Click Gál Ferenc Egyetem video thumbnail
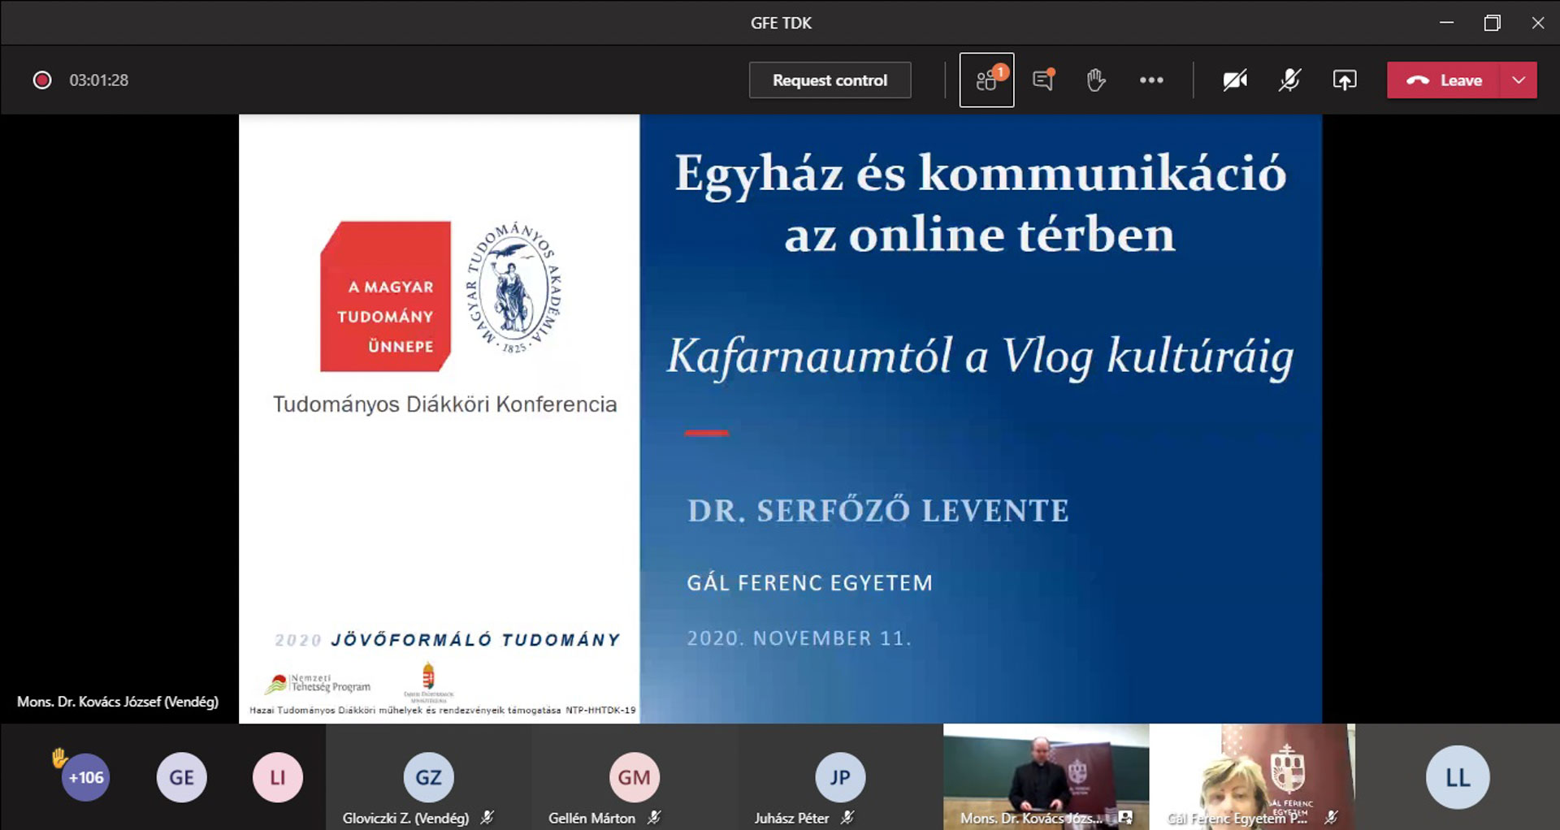This screenshot has width=1560, height=830. (1251, 776)
